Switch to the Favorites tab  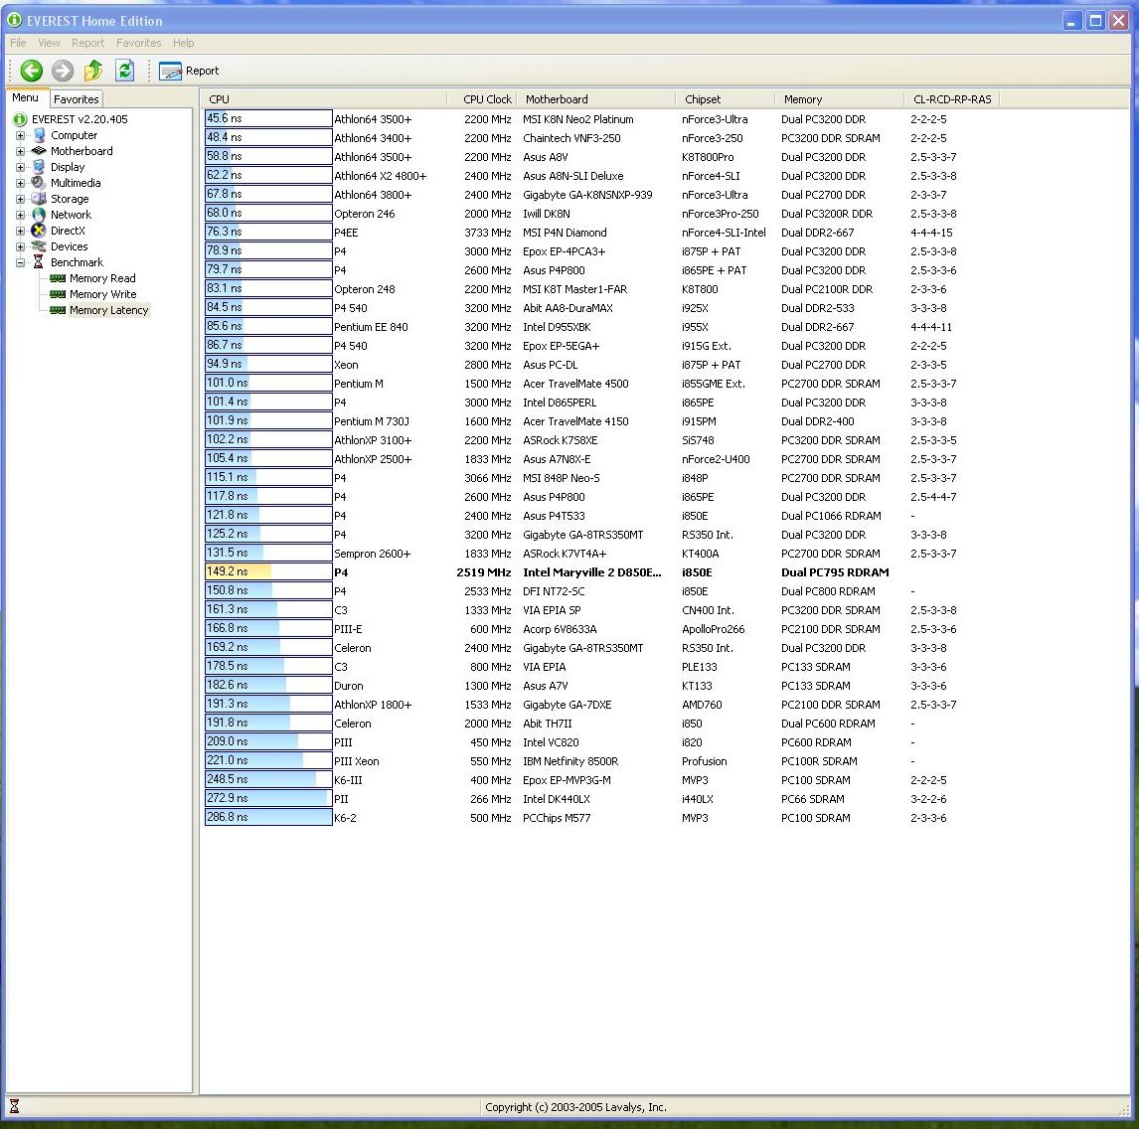[x=77, y=99]
